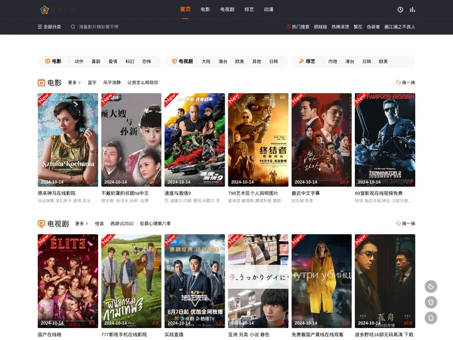Open 电影 tab in top navigation
This screenshot has height=340, width=453.
point(205,9)
